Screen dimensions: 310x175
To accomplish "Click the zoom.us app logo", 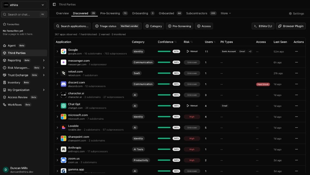I will click(x=64, y=160).
